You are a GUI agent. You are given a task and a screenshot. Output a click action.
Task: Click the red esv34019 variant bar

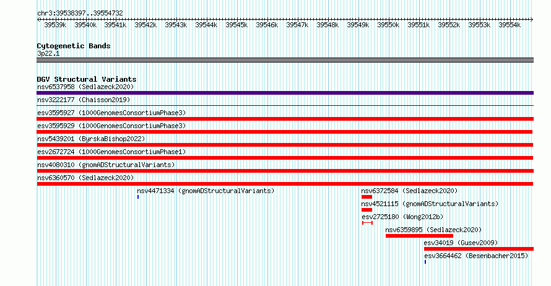479,249
